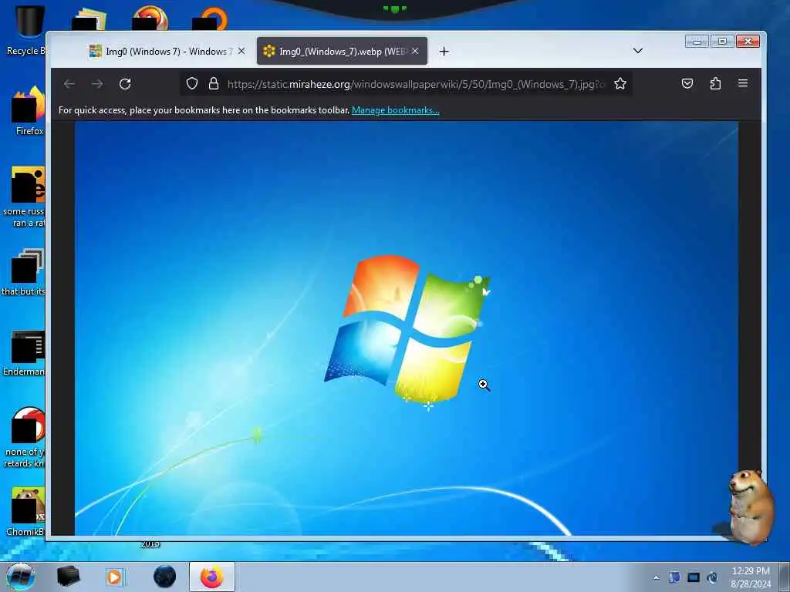Launch Windows Media Player from taskbar
The image size is (790, 592).
click(x=115, y=577)
